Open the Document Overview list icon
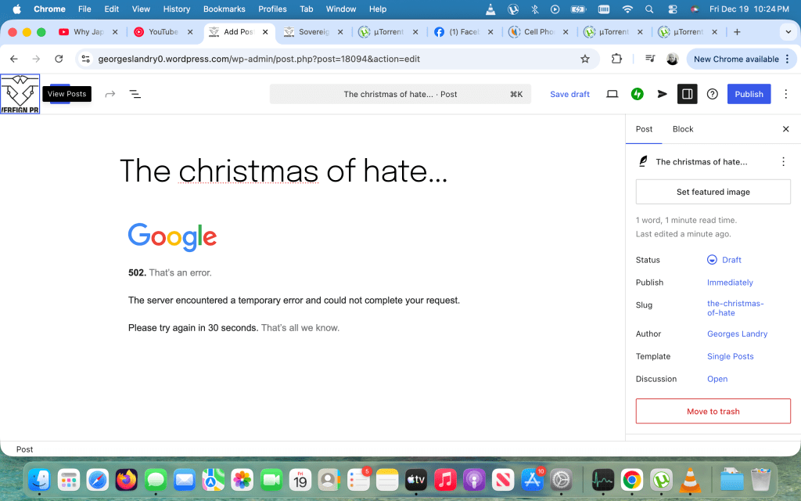This screenshot has height=501, width=801. [x=135, y=94]
